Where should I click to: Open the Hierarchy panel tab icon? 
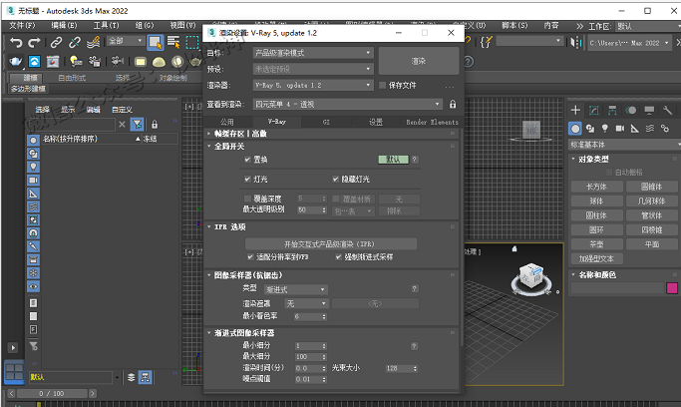(x=612, y=111)
